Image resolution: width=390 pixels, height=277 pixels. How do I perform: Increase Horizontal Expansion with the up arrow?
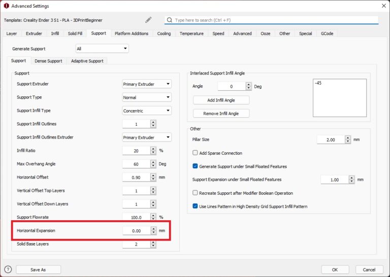point(153,228)
